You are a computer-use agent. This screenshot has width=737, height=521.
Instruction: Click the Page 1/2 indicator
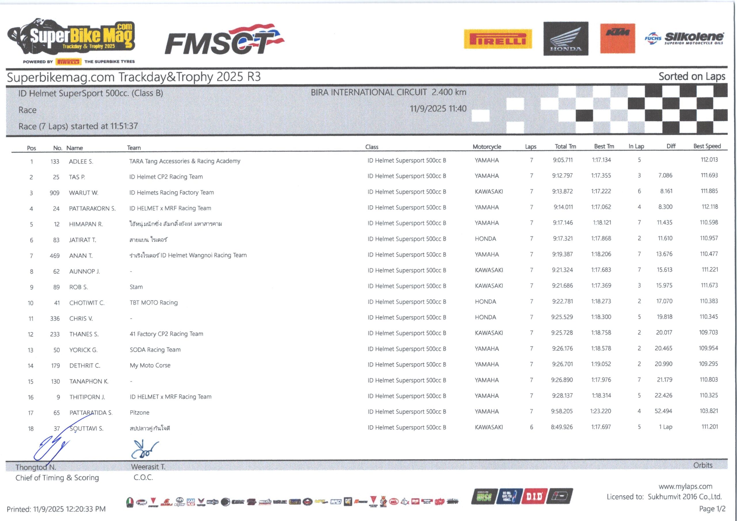712,509
